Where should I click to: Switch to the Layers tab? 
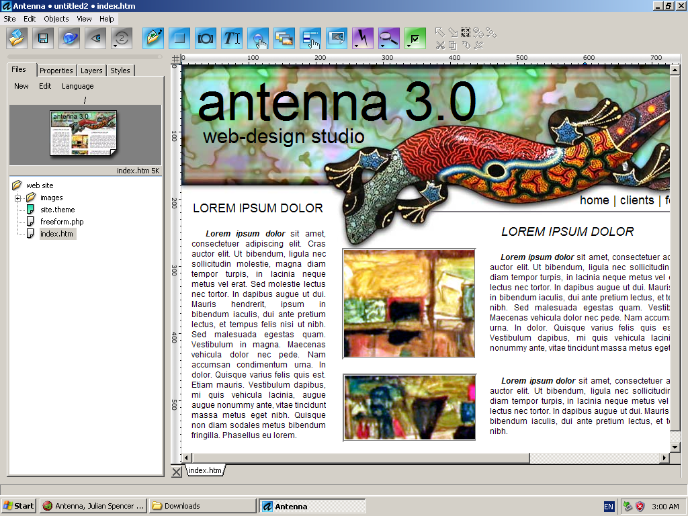point(91,71)
